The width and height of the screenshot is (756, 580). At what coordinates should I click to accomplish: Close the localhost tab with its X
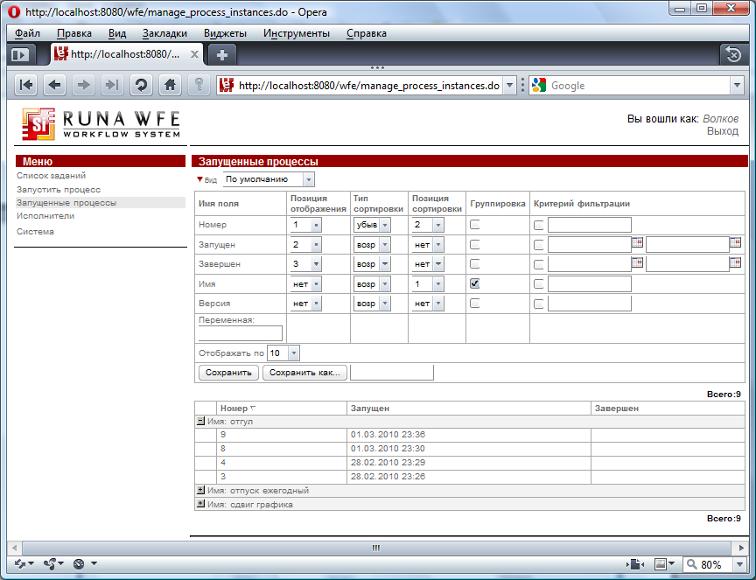pos(194,54)
